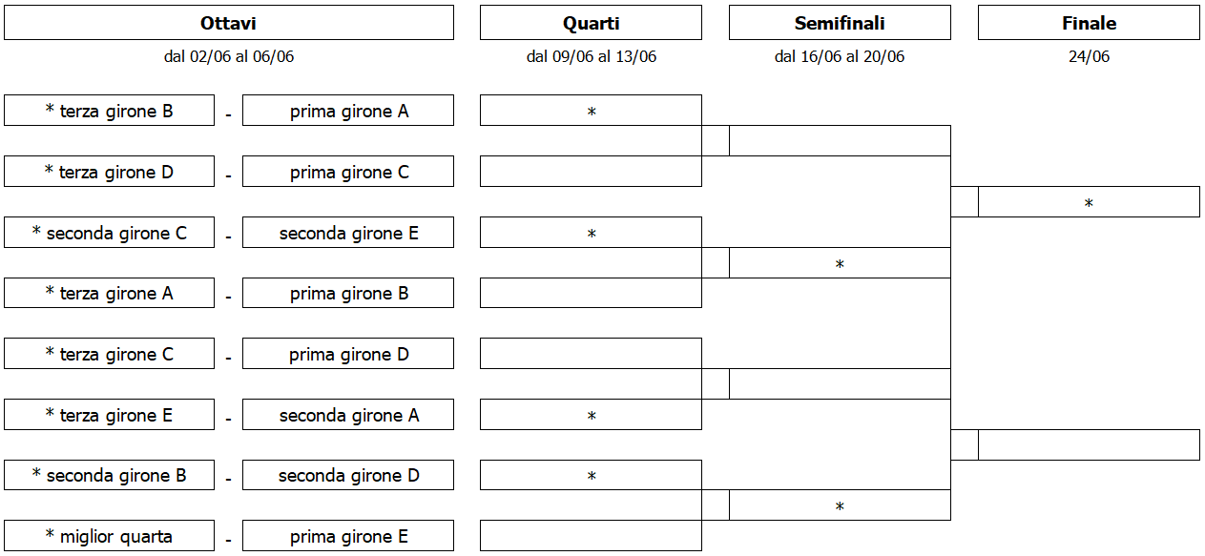Click the 'prima girone D' box
Screen dimensions: 1205x556
click(x=348, y=354)
